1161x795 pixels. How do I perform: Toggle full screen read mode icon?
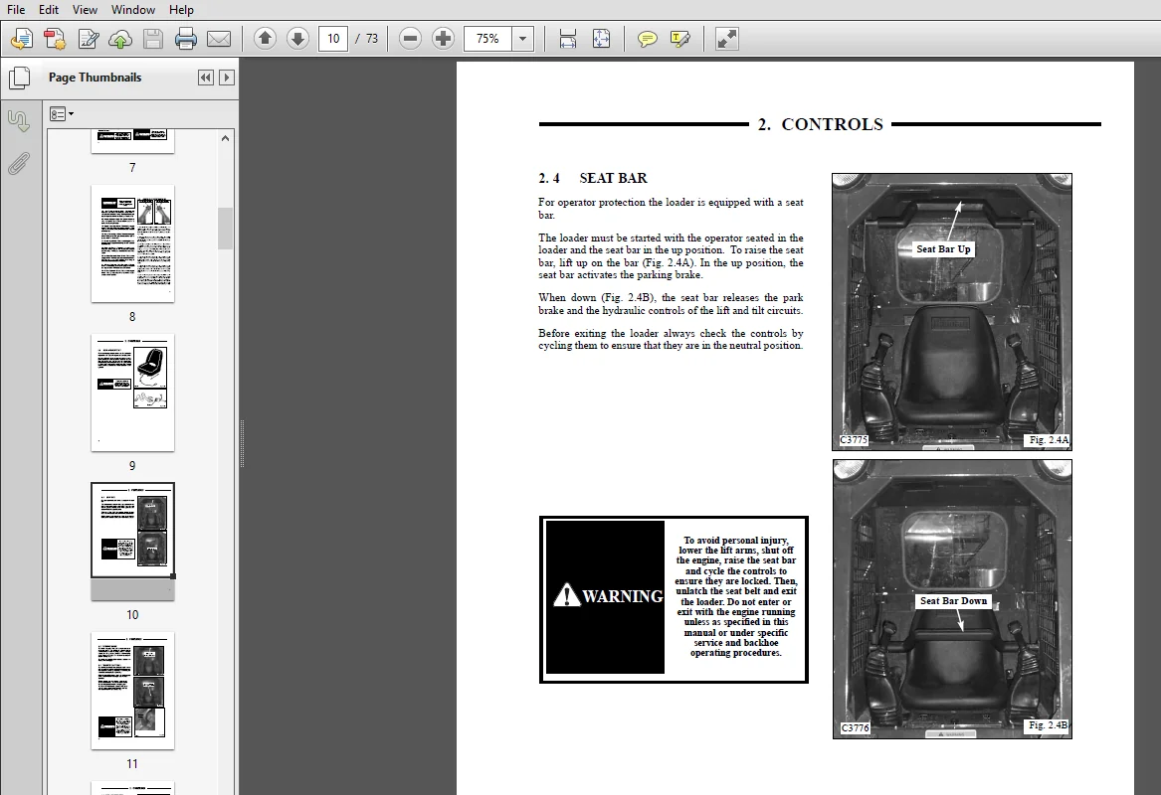coord(727,39)
